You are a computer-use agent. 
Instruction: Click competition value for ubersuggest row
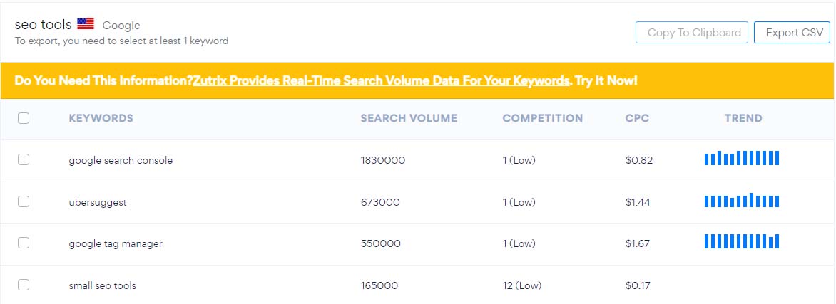coord(519,202)
